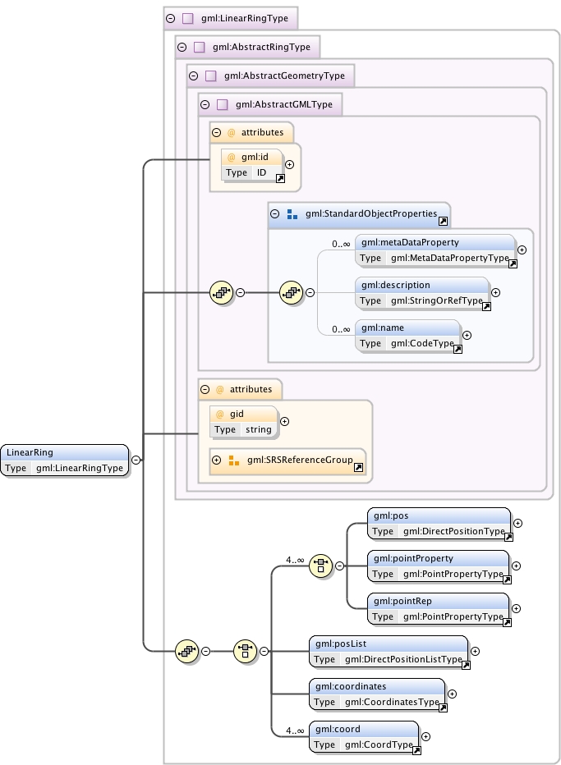Collapse attributes group containing gid
Viewport: 561px width, 765px height.
point(205,389)
